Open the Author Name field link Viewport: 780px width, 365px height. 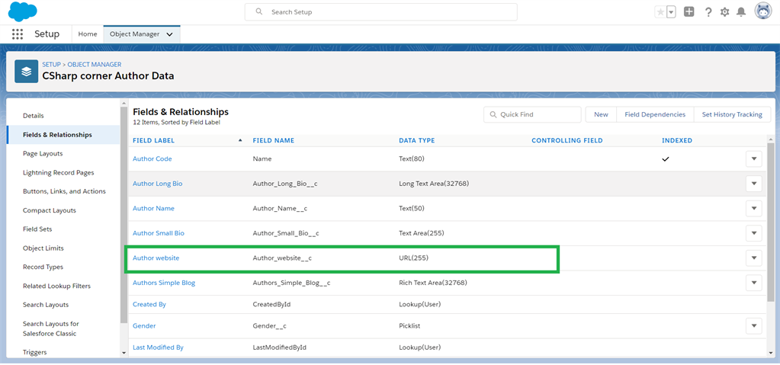tap(154, 208)
